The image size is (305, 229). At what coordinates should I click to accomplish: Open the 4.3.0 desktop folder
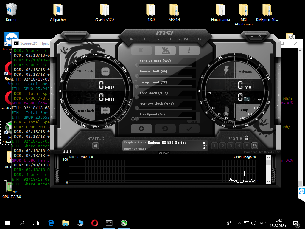coord(151,12)
